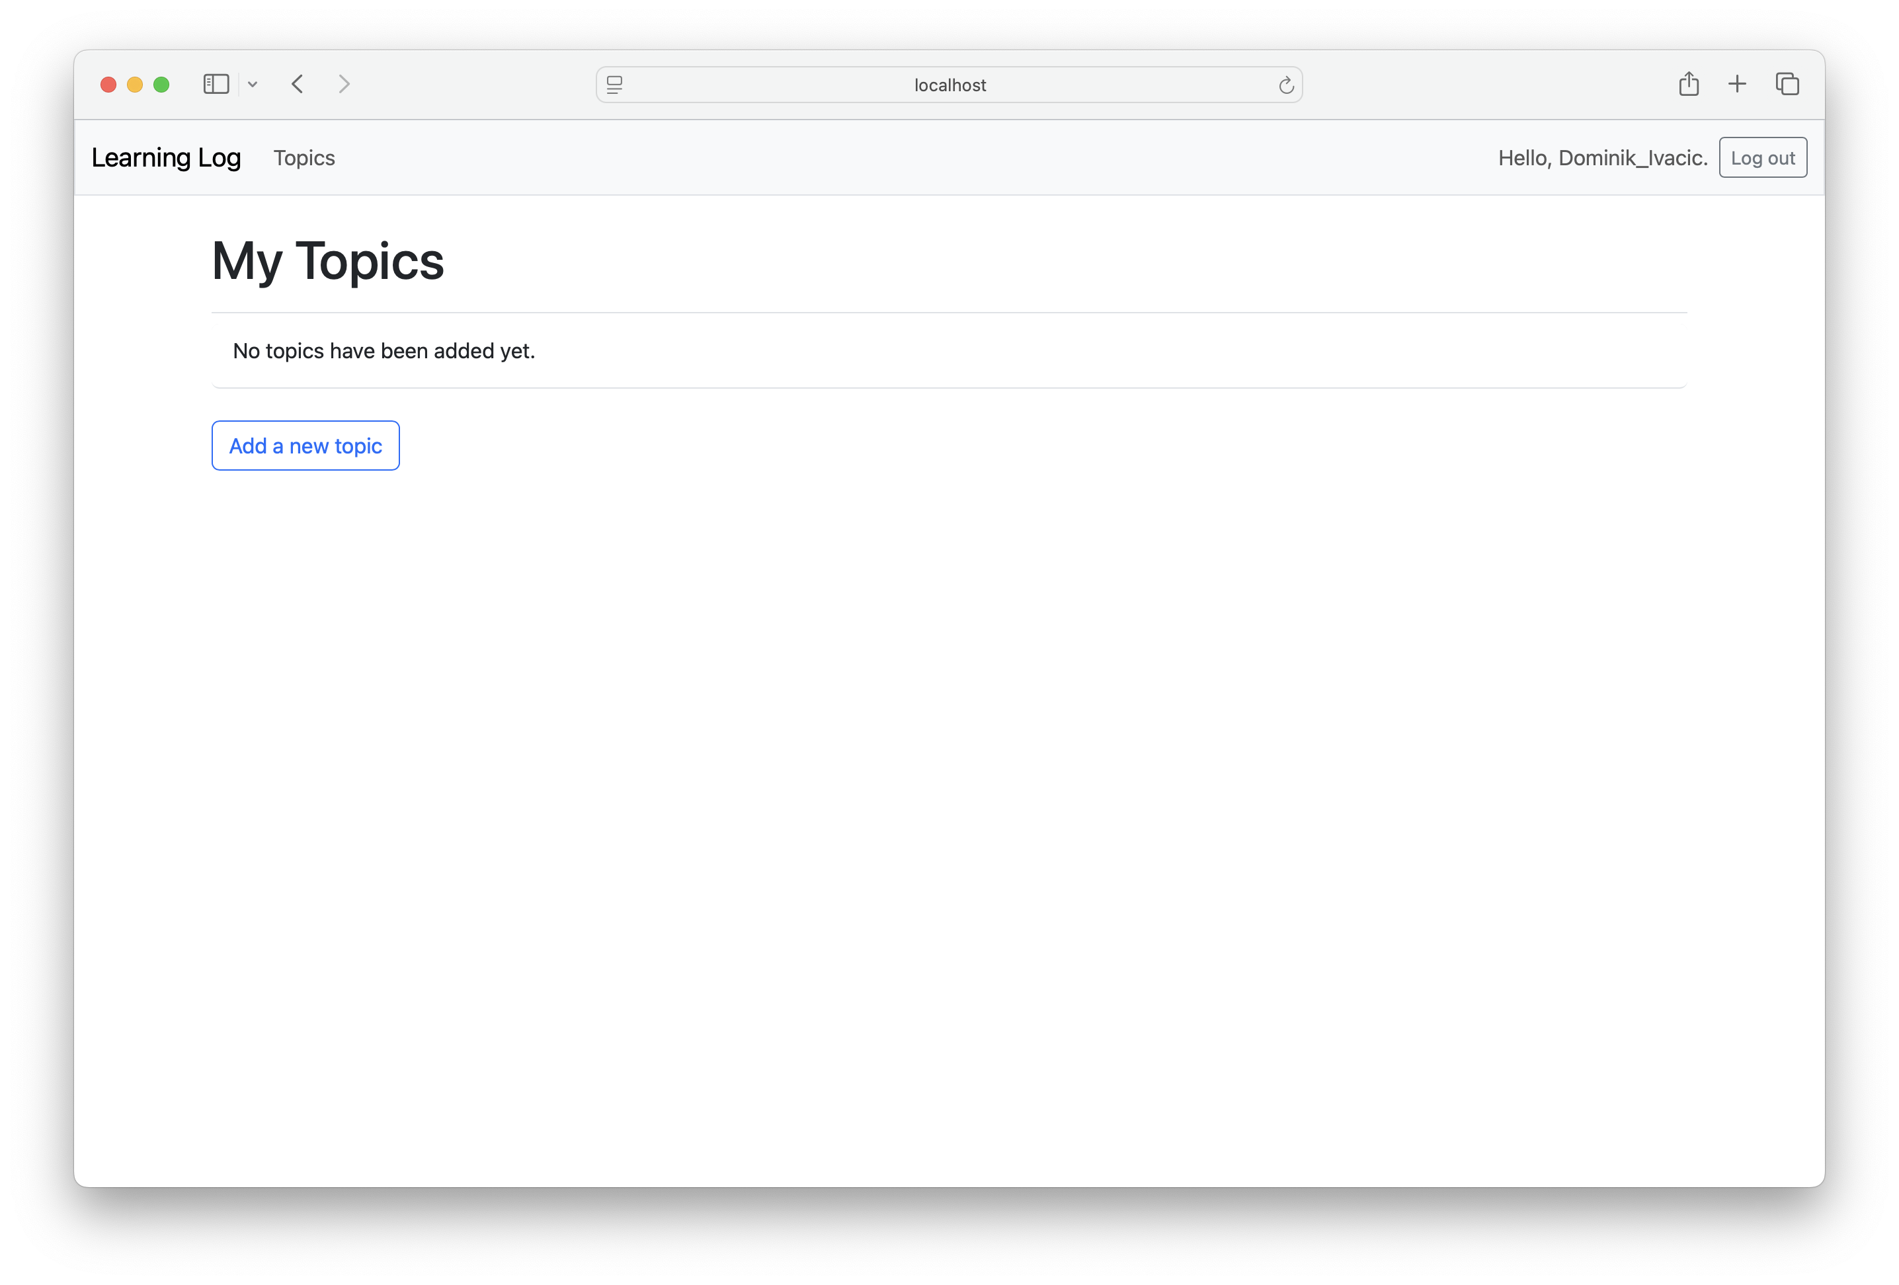Viewport: 1899px width, 1285px height.
Task: Click the No topics have been added yet text
Action: pyautogui.click(x=384, y=350)
